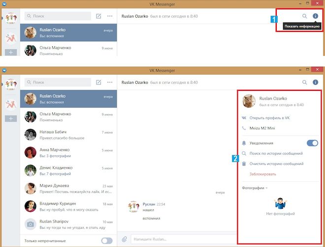
Task: Open 'Открыть профиль в VK' link
Action: (269, 118)
